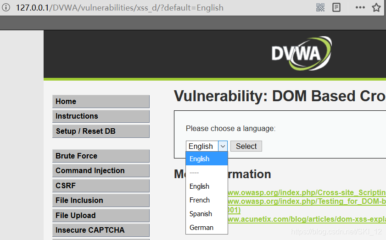Toggle reader view icon
386x240 pixels.
pyautogui.click(x=336, y=8)
